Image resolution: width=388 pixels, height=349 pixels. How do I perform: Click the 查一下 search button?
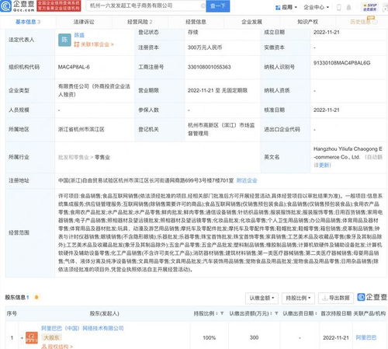(x=218, y=6)
